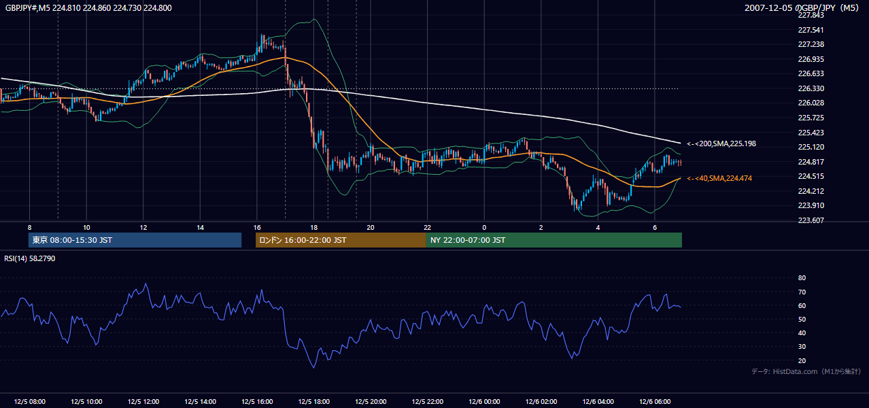Click the 225.120 price axis value
Viewport: 869px width, 408px height.
811,147
